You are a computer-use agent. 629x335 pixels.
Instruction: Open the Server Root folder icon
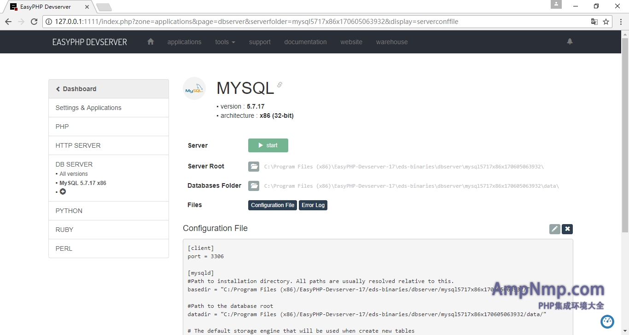pyautogui.click(x=254, y=167)
